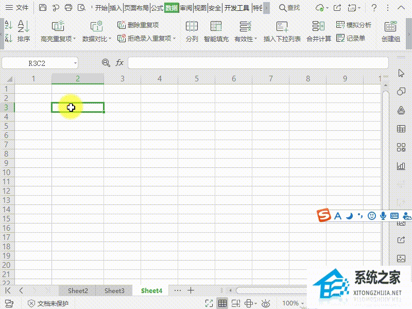Screen dimensions: 412x309
Task: Click the sort descending Z-A icon
Action: 8,38
